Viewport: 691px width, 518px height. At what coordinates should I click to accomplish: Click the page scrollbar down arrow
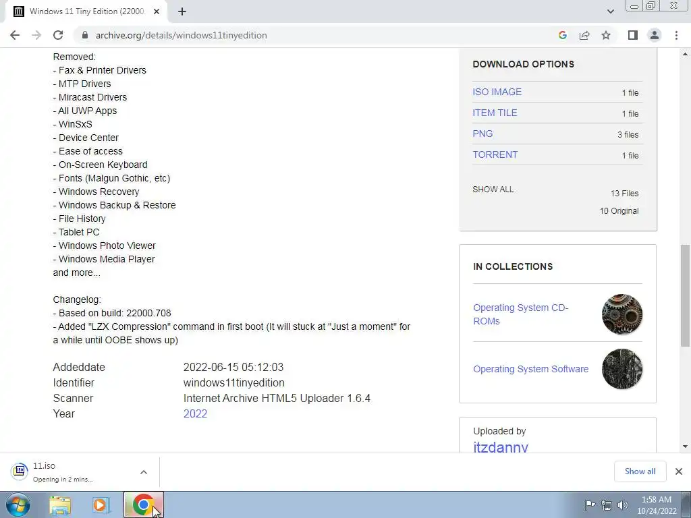685,447
